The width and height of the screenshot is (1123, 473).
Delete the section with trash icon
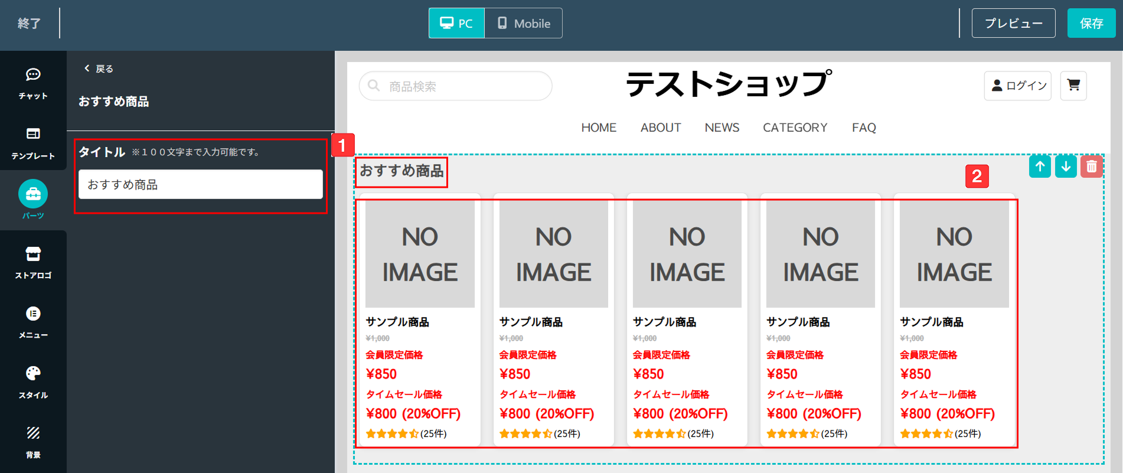point(1091,167)
